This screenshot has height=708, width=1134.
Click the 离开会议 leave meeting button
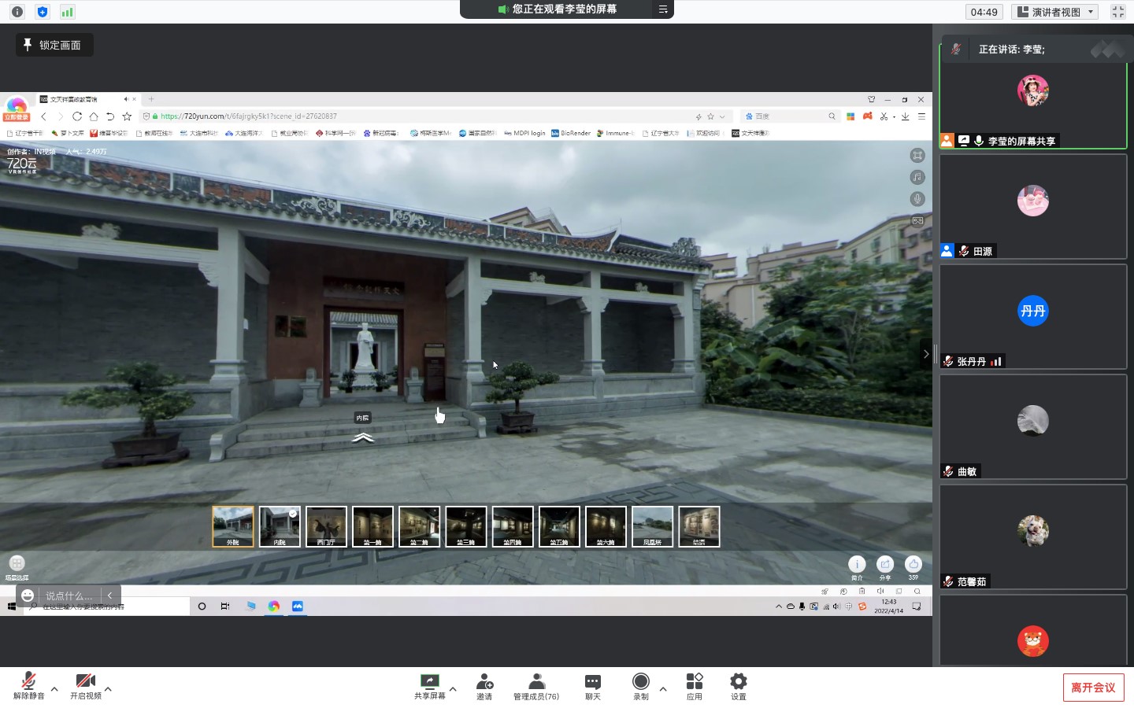click(1093, 688)
